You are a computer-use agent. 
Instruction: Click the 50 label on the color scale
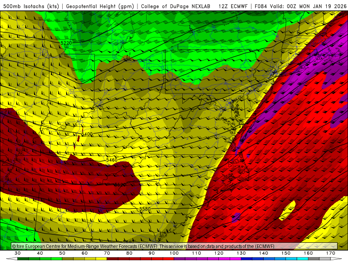62,253
